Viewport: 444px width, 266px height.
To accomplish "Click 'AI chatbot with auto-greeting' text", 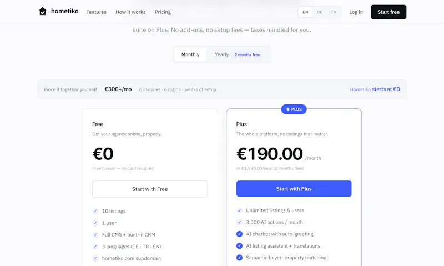I will (x=280, y=234).
